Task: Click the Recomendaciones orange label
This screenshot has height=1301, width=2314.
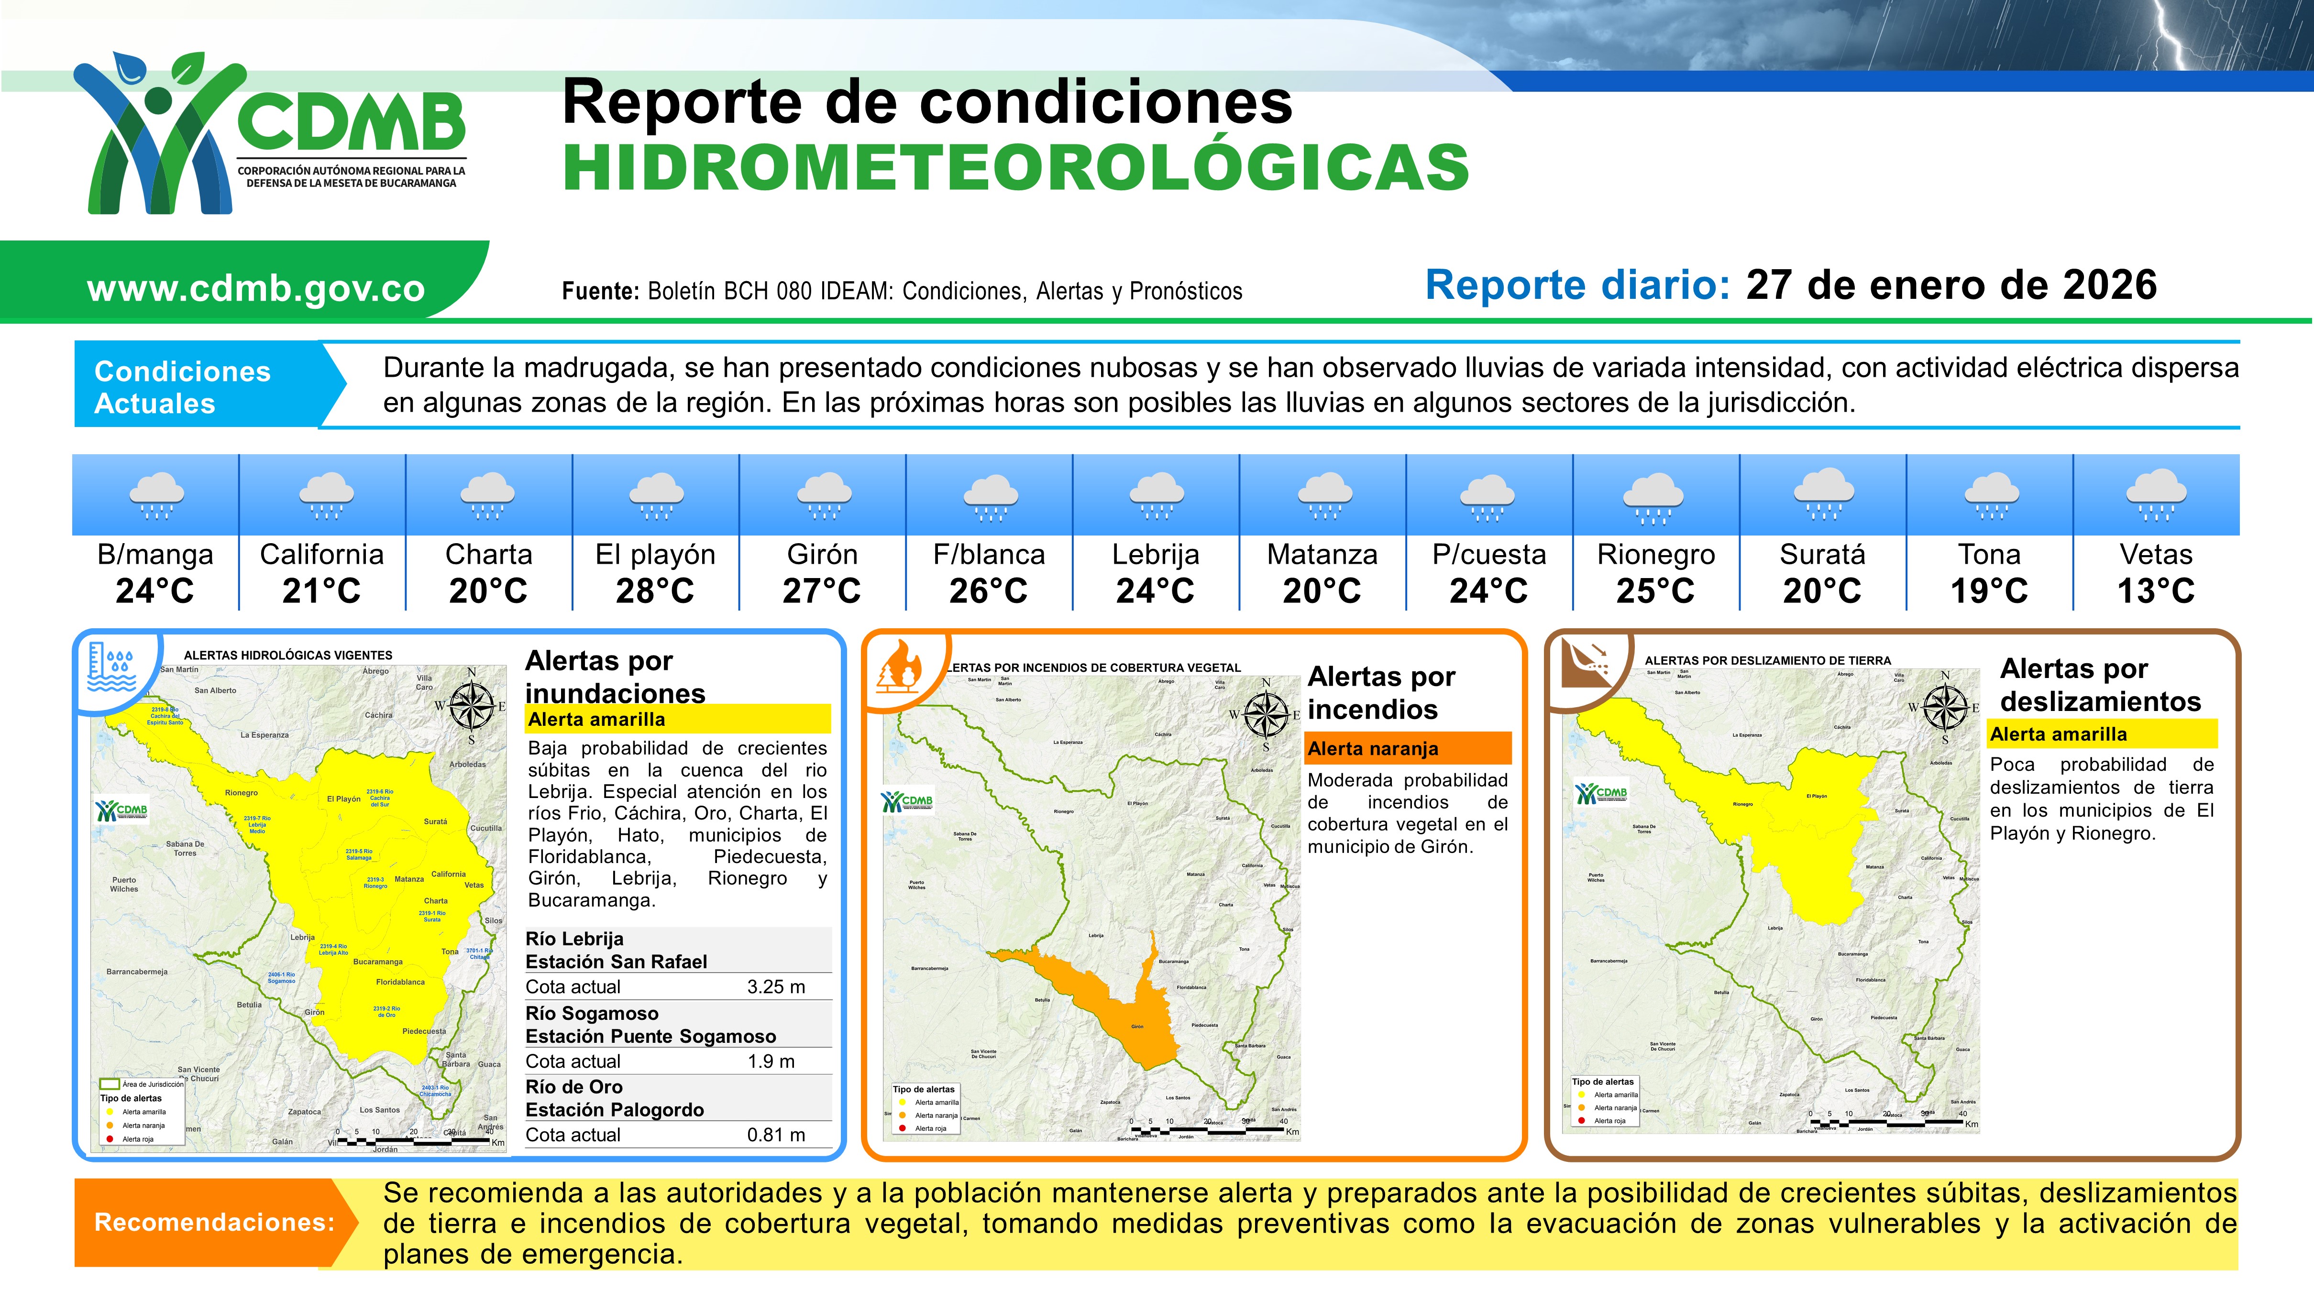Action: (214, 1222)
